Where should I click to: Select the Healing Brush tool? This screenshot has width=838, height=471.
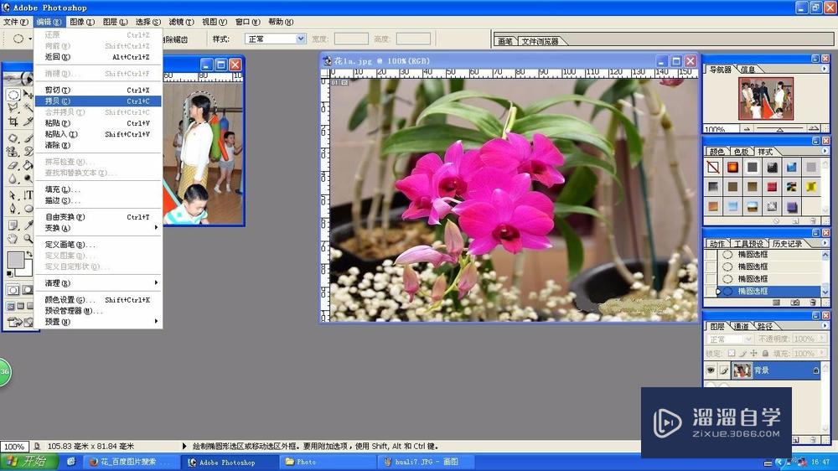point(13,138)
